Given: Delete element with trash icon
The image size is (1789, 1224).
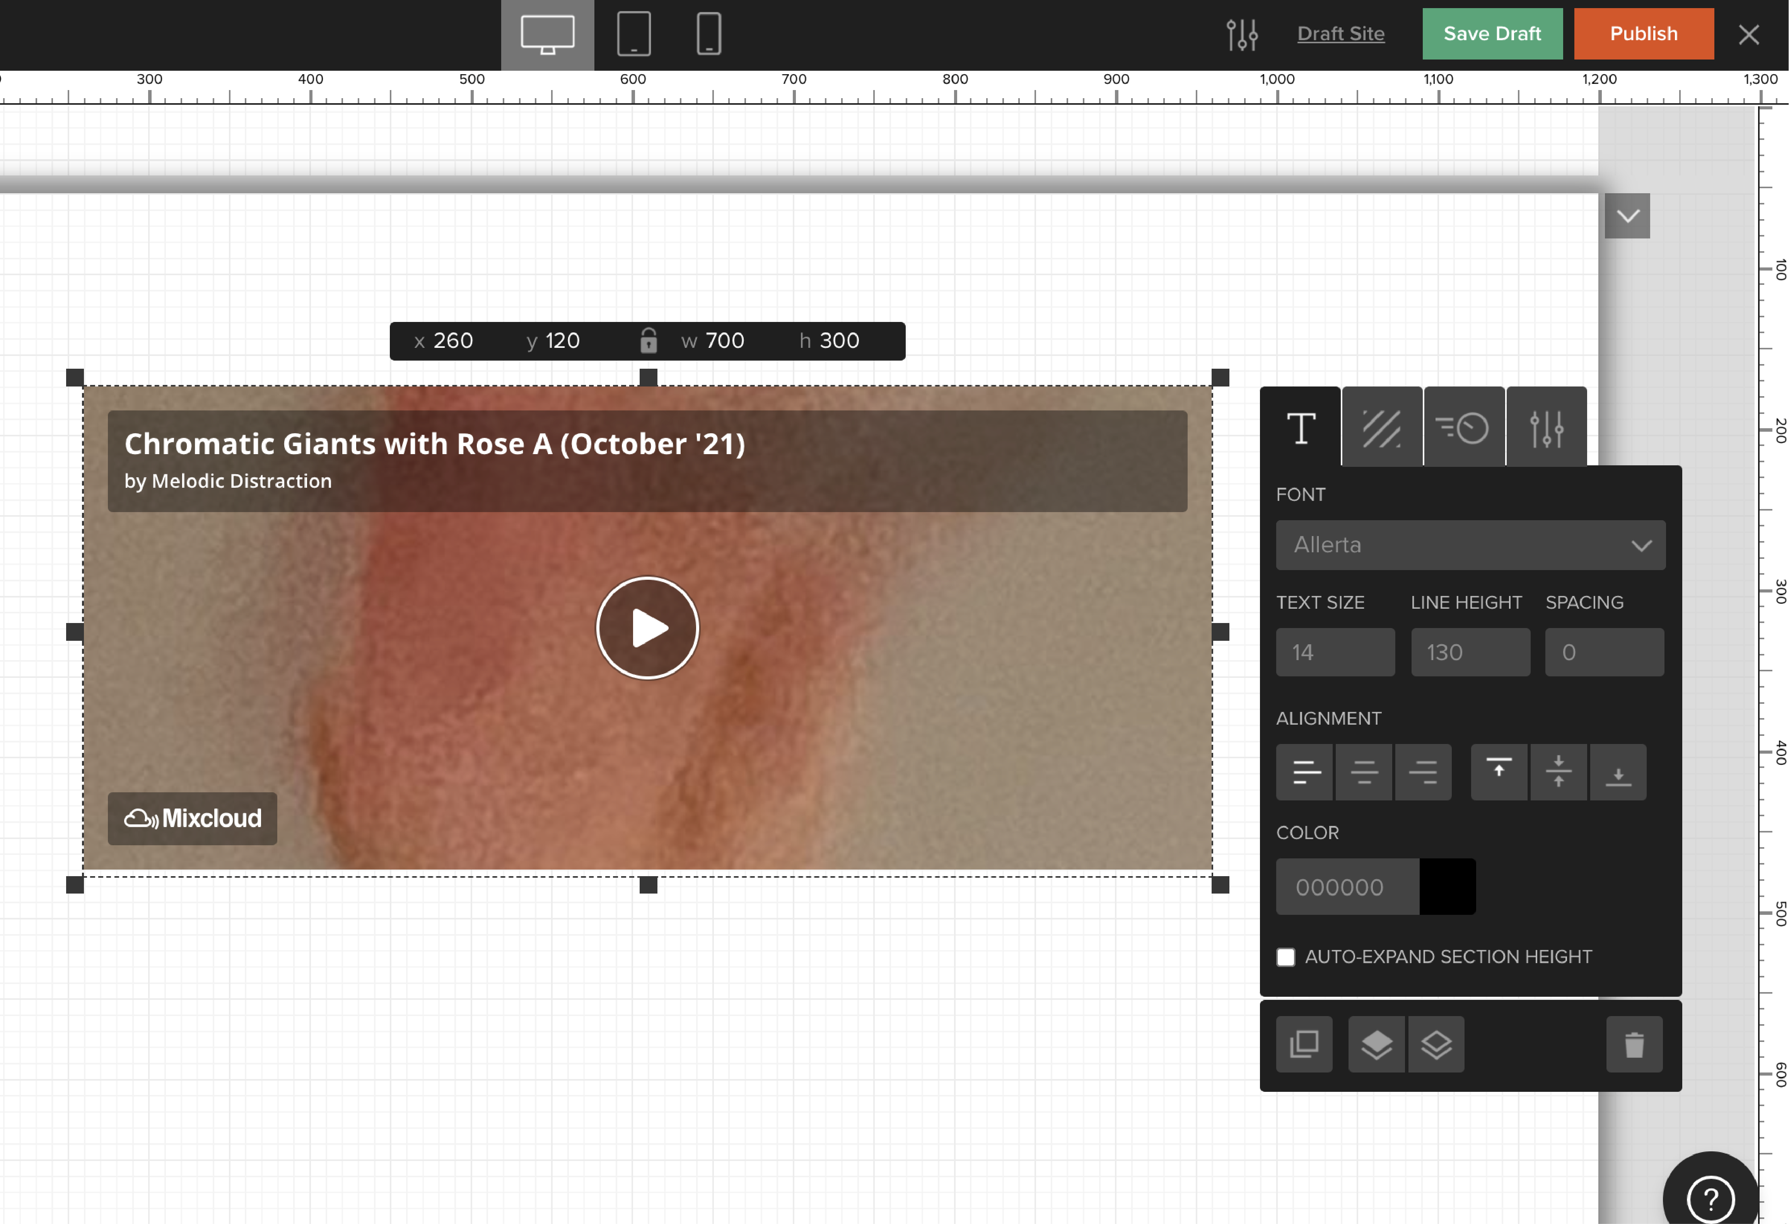Looking at the screenshot, I should 1634,1044.
